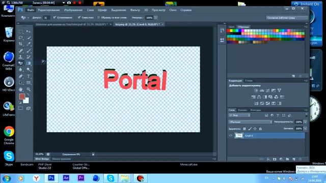Select the Rectangular Marquee tool

point(20,32)
